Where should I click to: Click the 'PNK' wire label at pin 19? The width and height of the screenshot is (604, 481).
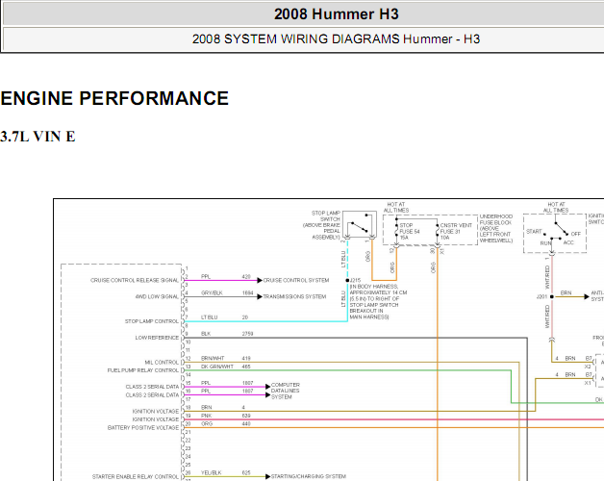click(206, 416)
